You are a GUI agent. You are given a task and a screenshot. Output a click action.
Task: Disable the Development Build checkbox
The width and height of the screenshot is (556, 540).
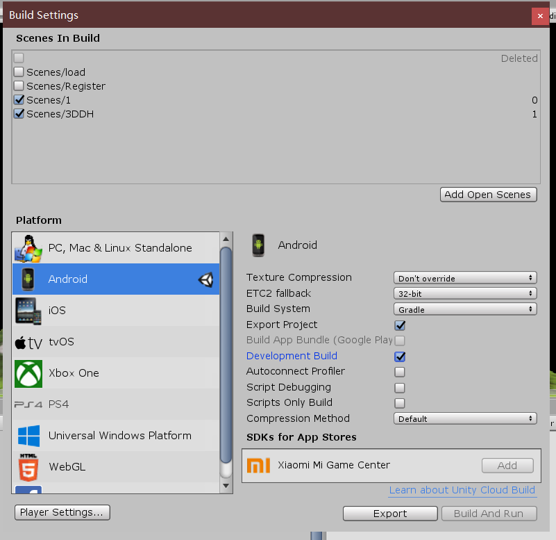400,356
